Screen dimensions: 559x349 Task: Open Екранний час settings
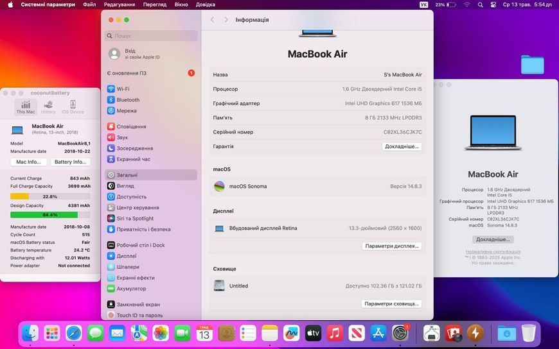[x=152, y=159]
